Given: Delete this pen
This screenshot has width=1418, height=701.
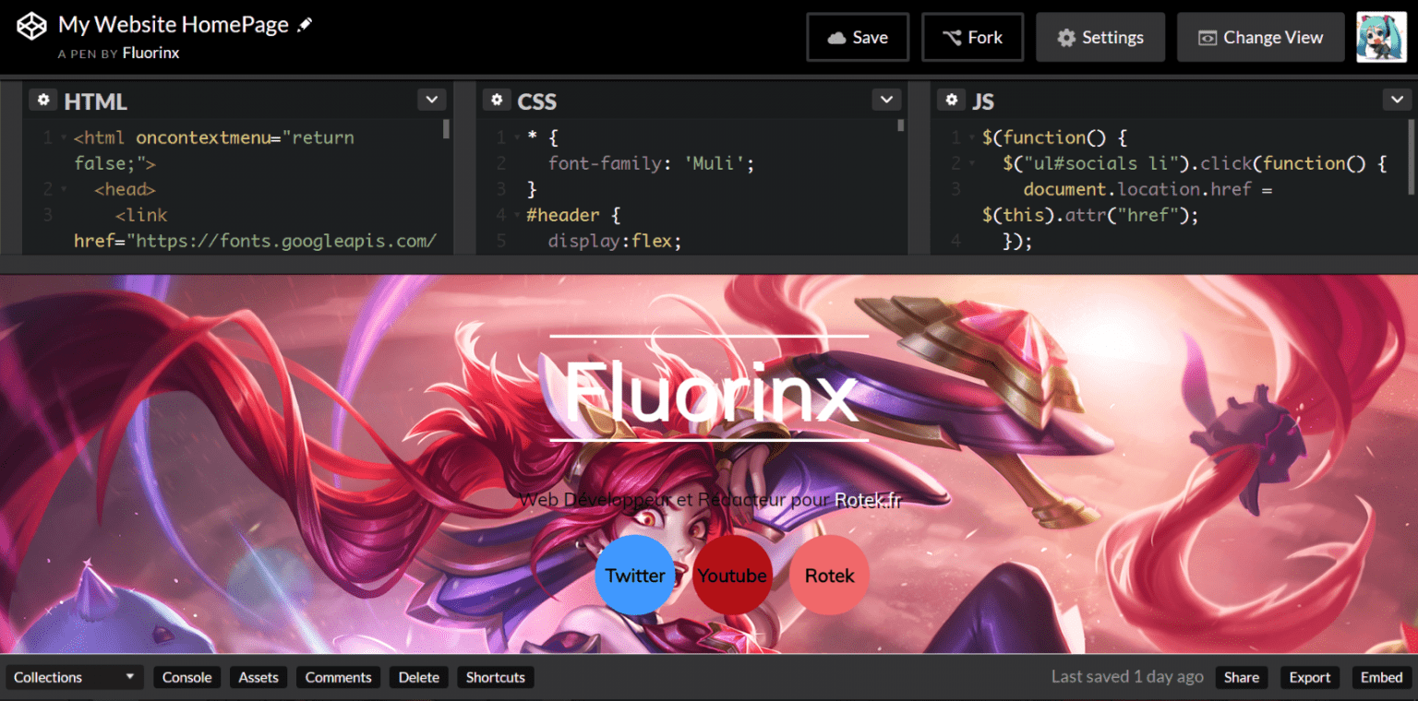Looking at the screenshot, I should 418,677.
